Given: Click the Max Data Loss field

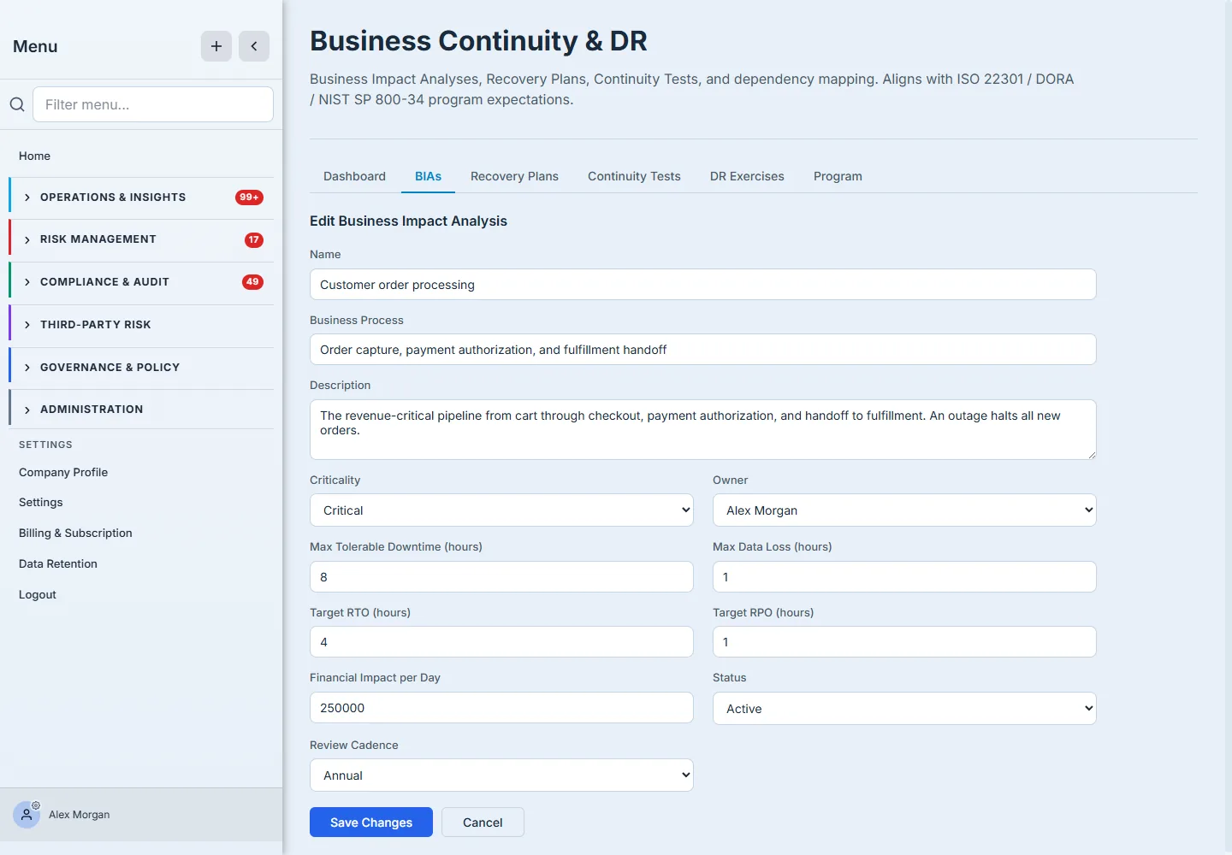Looking at the screenshot, I should click(x=904, y=577).
